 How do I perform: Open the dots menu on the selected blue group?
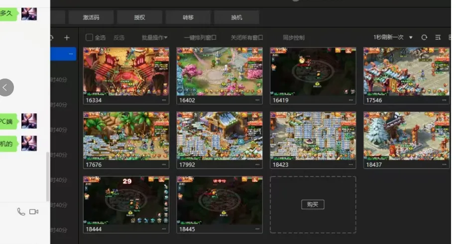tap(71, 54)
